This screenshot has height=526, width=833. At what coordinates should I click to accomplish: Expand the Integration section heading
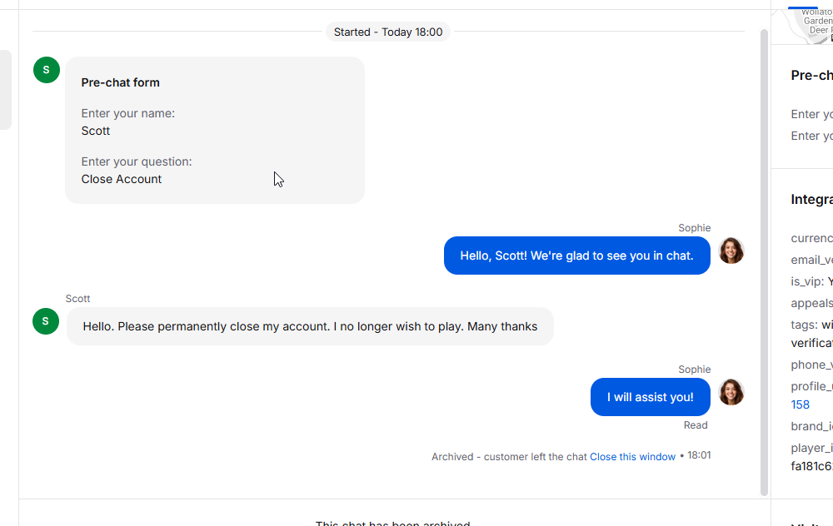[811, 200]
